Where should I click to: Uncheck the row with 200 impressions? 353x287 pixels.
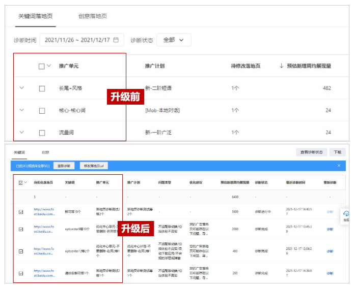[21, 273]
